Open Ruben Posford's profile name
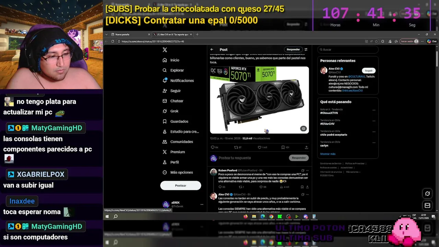 227,170
